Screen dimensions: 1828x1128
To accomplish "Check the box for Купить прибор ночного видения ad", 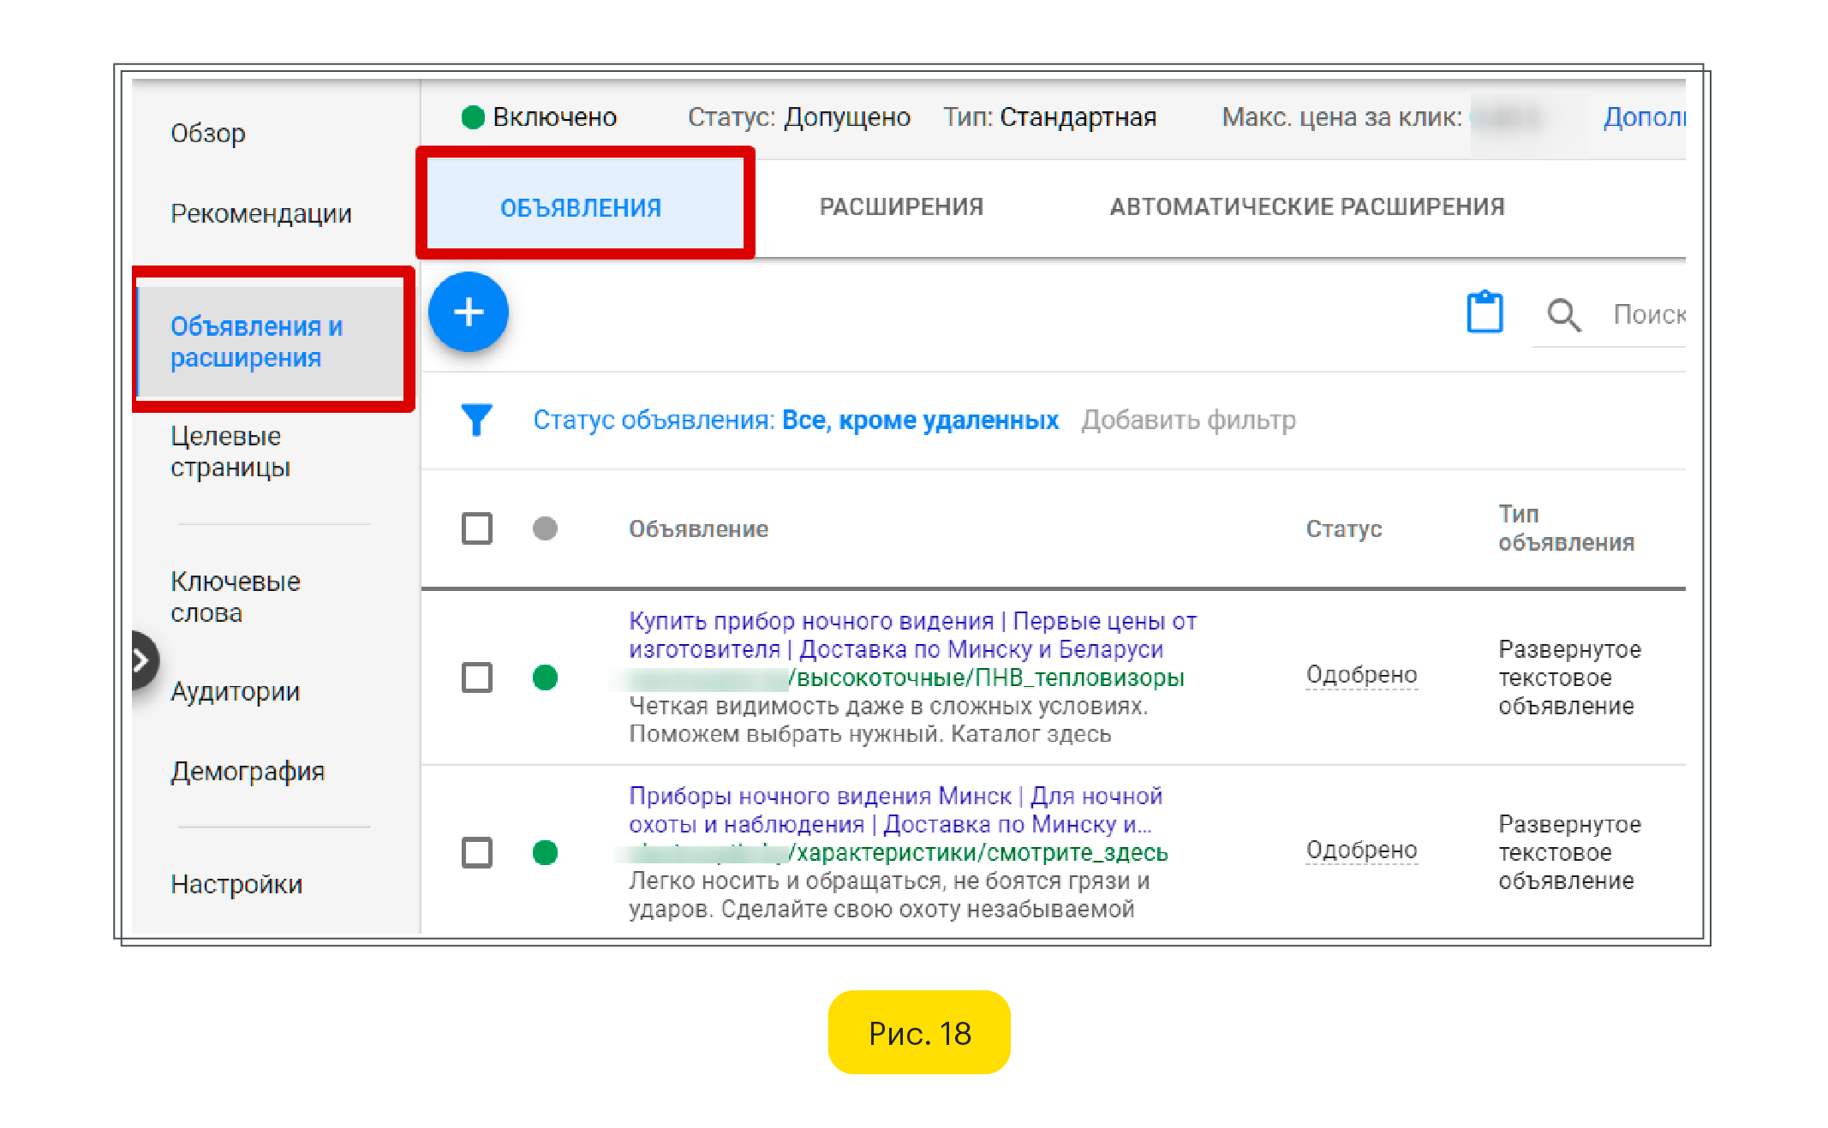I will [476, 677].
